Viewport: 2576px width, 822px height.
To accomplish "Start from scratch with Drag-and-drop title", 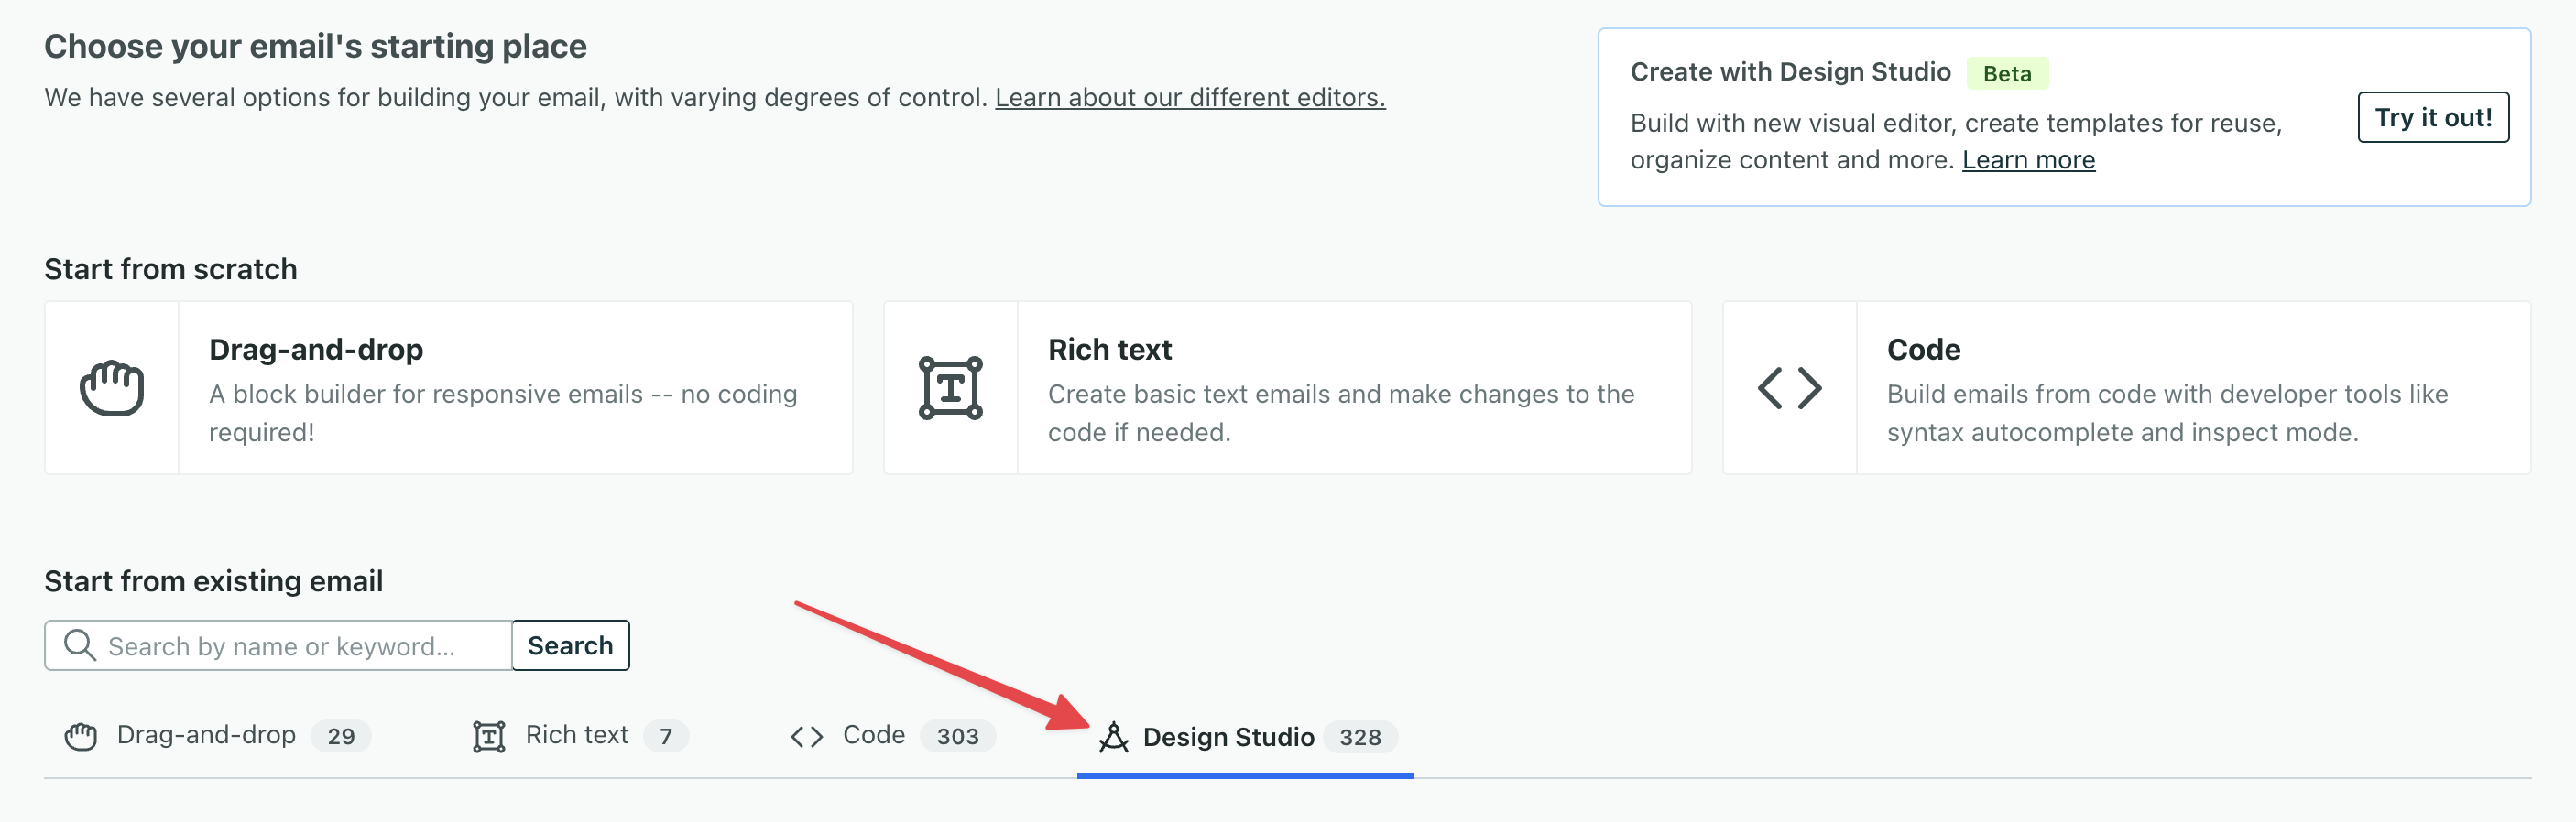I will [316, 350].
